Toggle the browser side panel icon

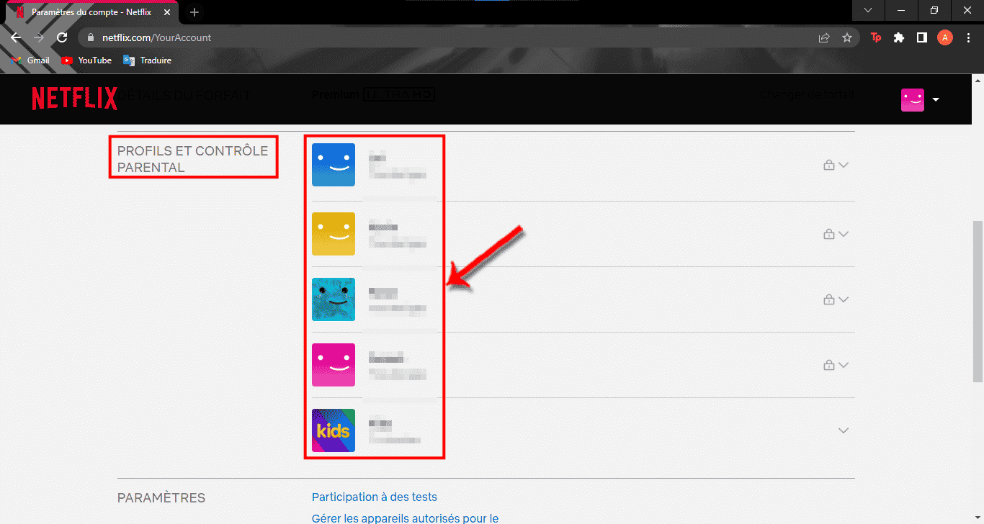(x=921, y=37)
